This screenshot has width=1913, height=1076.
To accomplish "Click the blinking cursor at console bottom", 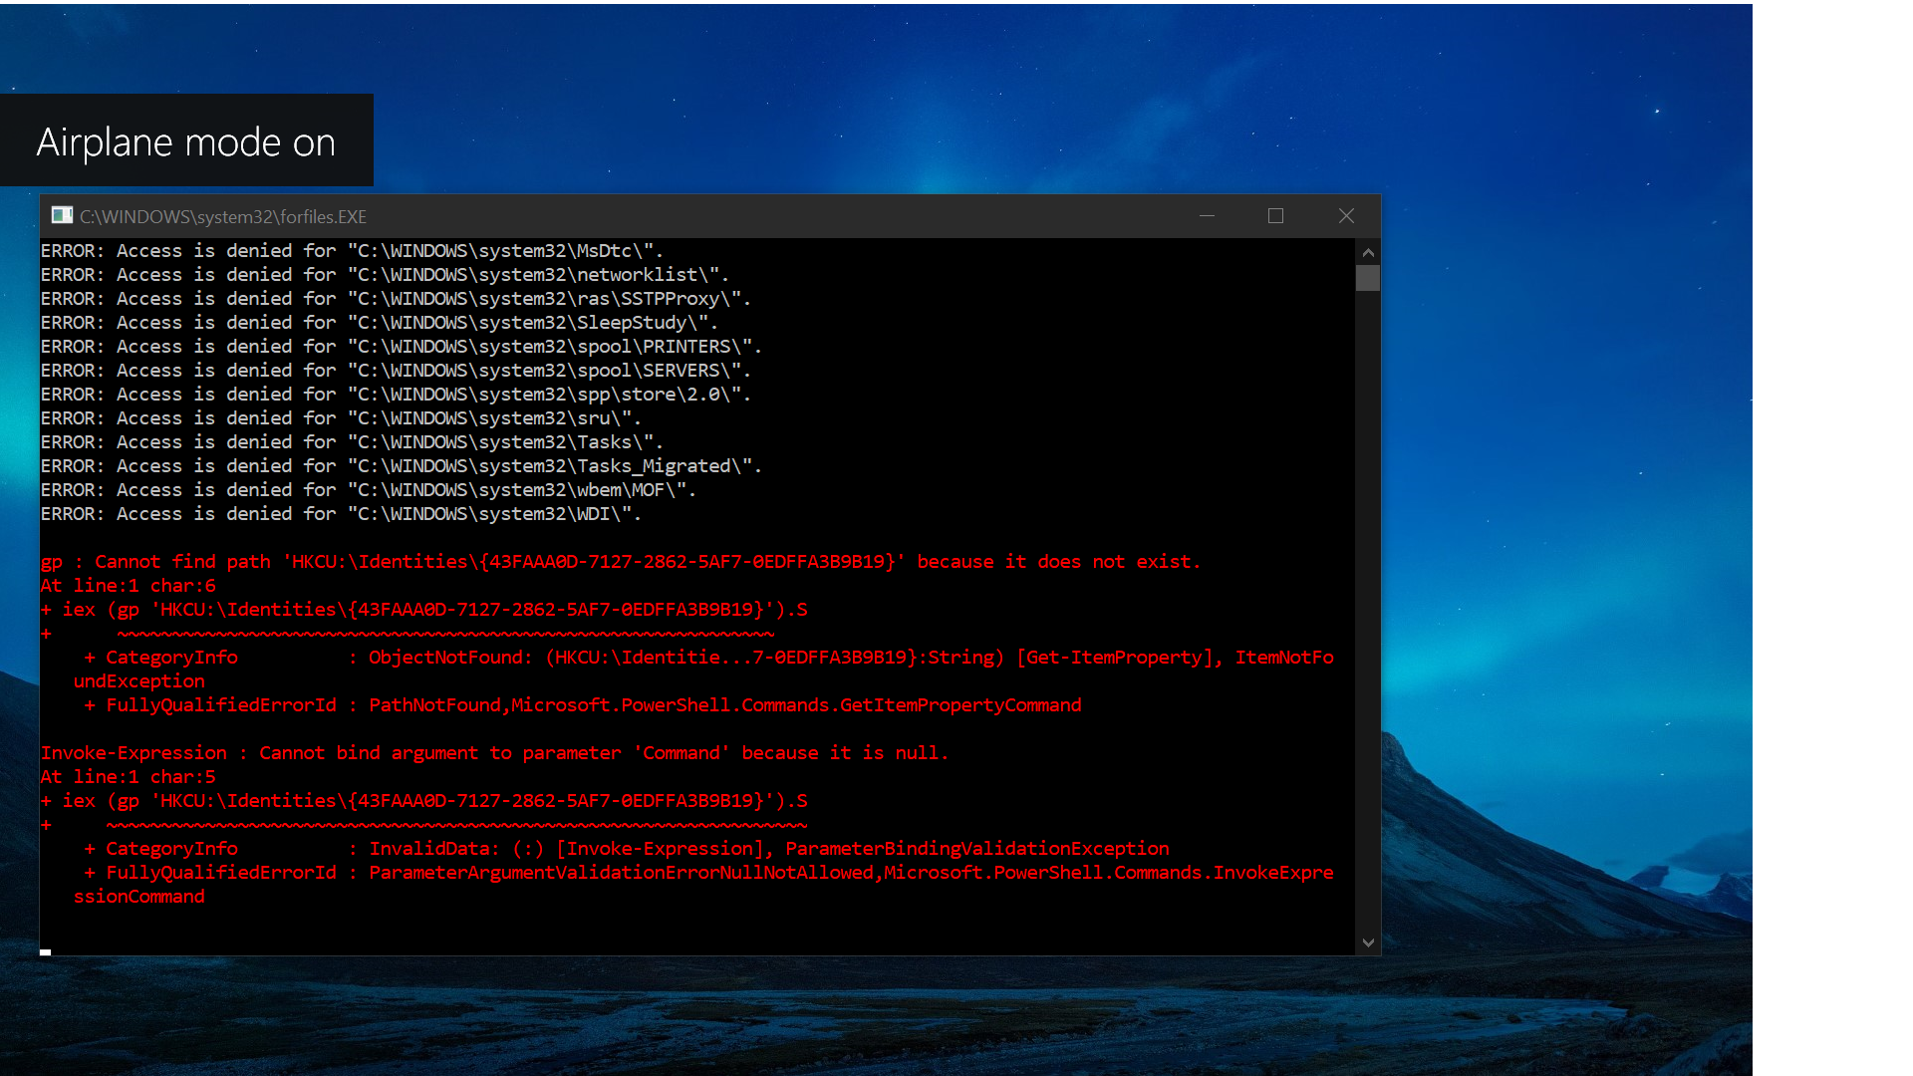I will [46, 951].
